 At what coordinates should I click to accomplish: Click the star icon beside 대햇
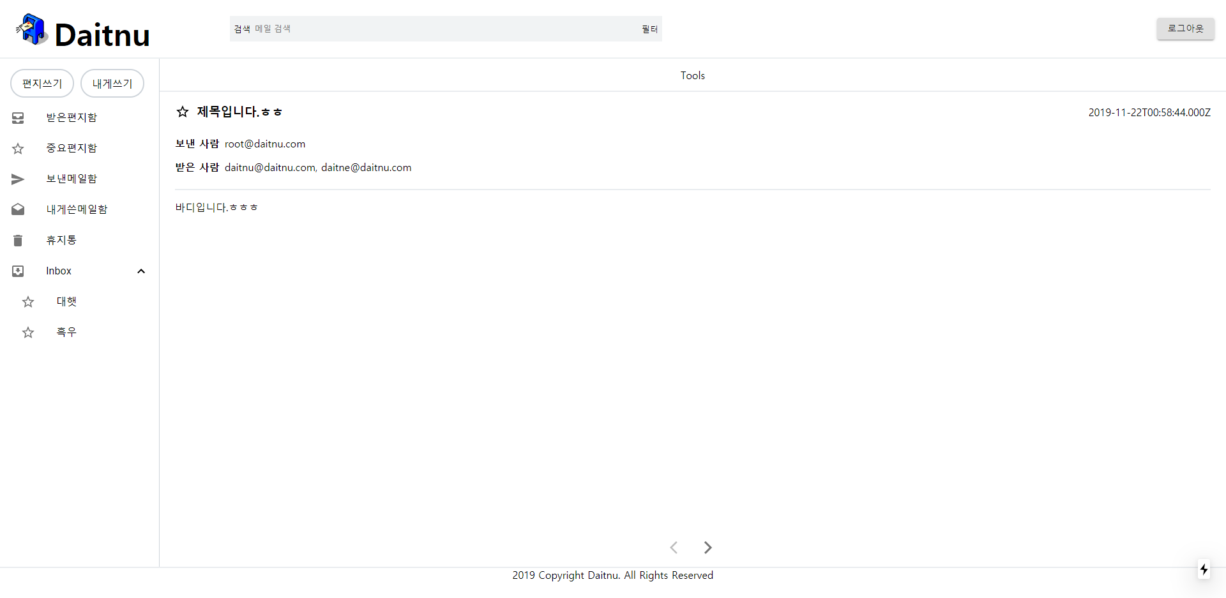pyautogui.click(x=28, y=302)
